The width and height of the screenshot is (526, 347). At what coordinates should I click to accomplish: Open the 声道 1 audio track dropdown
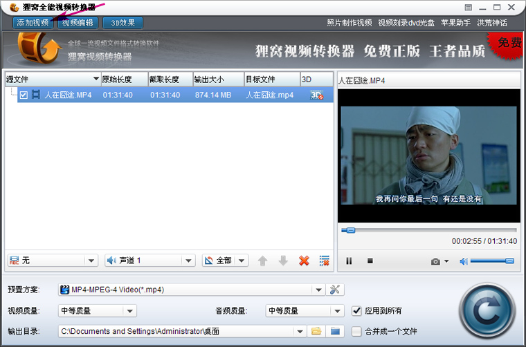tap(150, 260)
